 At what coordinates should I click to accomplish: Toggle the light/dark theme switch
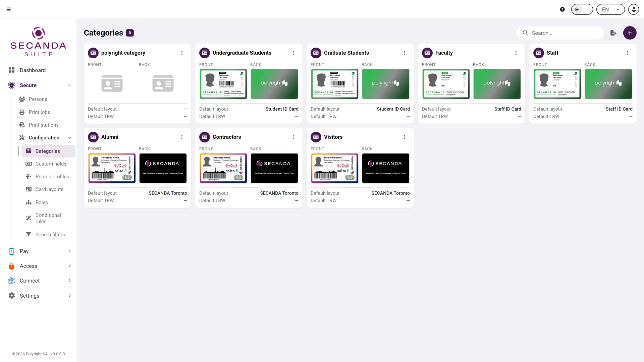pos(582,9)
